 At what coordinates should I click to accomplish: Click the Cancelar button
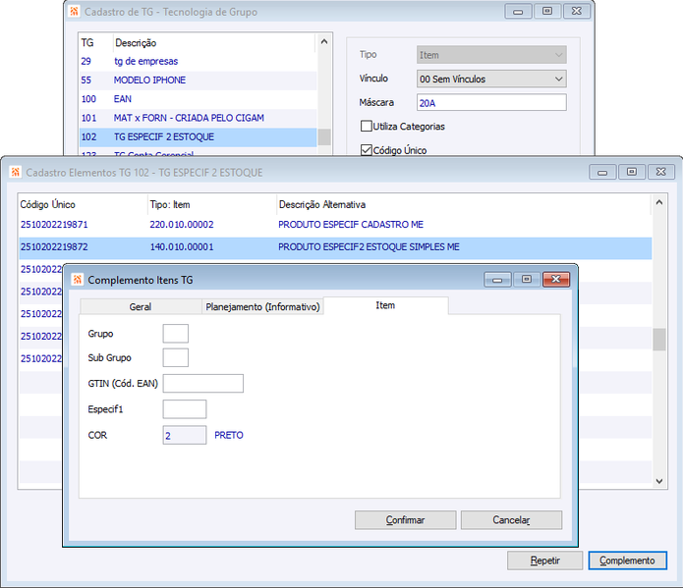(511, 520)
